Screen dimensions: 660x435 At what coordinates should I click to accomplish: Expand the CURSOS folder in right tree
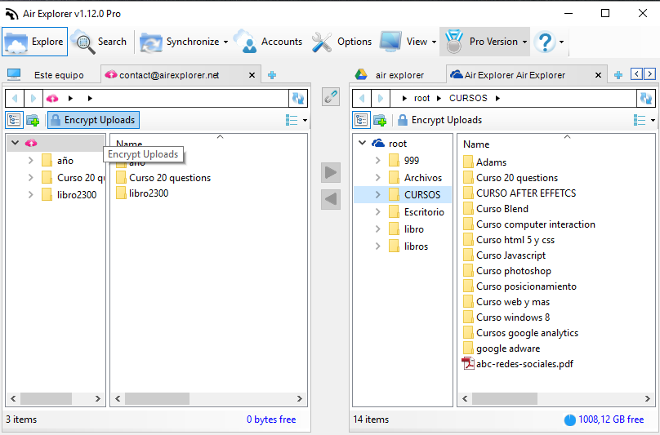[x=377, y=195]
